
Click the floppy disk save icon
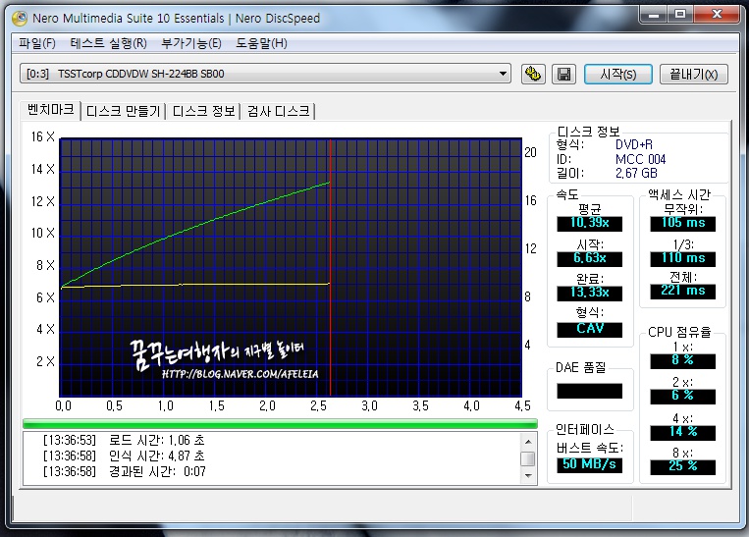point(563,74)
